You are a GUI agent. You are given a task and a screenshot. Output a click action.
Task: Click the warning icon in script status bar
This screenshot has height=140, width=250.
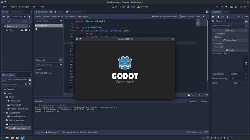(x=189, y=95)
